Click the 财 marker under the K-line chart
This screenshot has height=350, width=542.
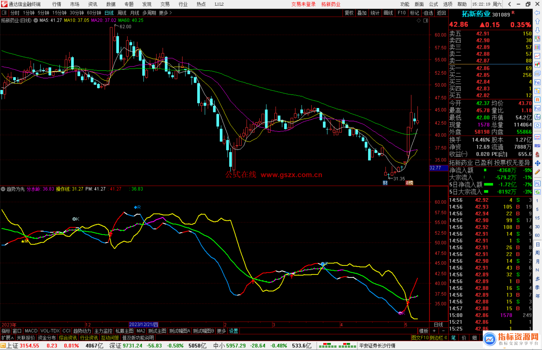(385, 183)
